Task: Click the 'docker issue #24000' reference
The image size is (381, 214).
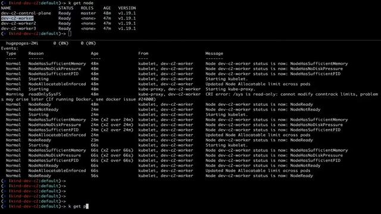Action: coord(130,99)
